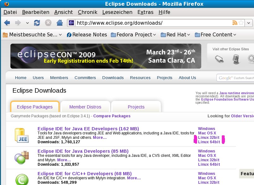This screenshot has width=254, height=185.
Task: Click the Java EE package JEE icon
Action: point(21,135)
